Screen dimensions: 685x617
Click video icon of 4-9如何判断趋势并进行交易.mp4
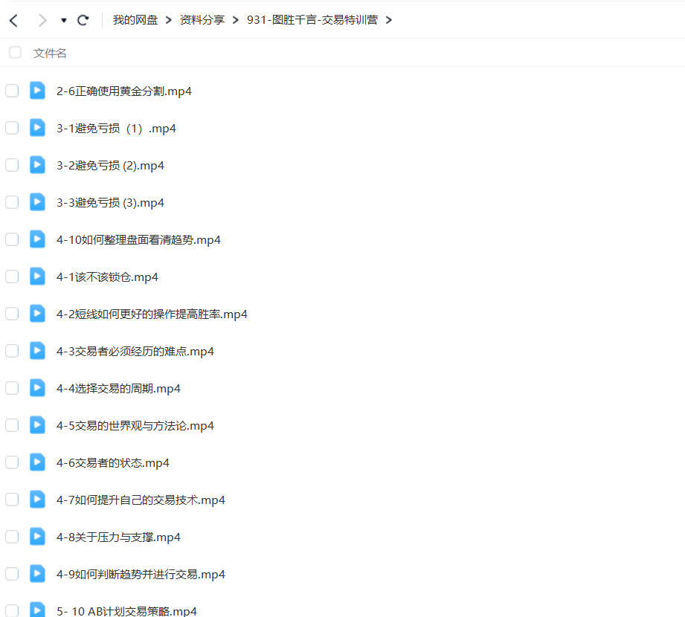pos(37,573)
